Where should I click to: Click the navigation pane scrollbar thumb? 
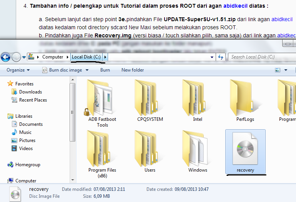click(73, 112)
